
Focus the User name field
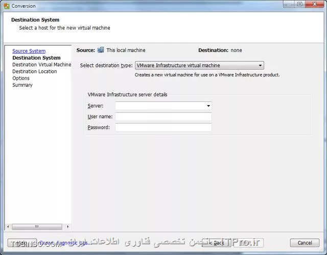(x=163, y=117)
